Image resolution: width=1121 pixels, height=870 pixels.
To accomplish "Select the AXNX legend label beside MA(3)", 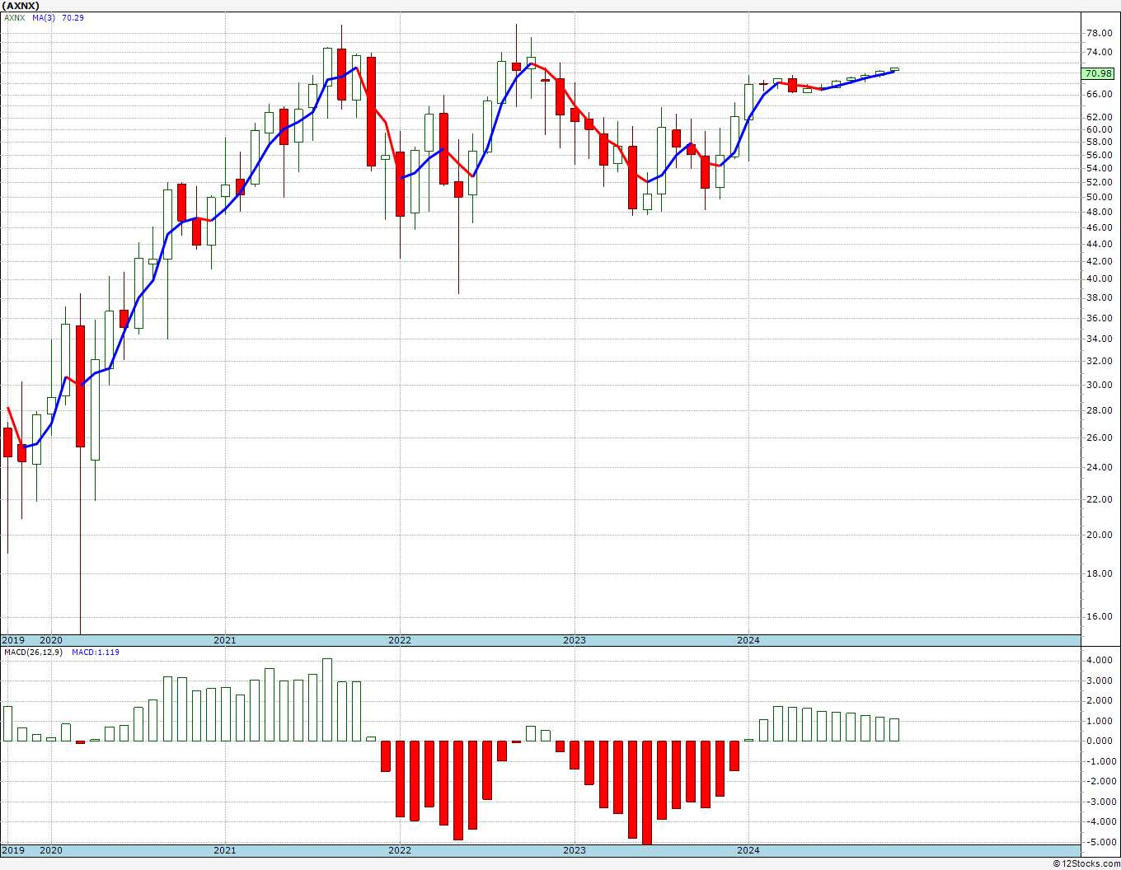I will 14,17.
